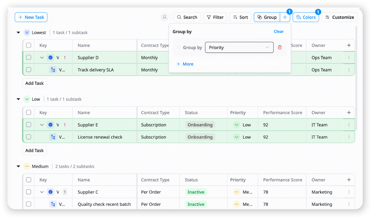Collapse the Low priority group

pyautogui.click(x=18, y=99)
